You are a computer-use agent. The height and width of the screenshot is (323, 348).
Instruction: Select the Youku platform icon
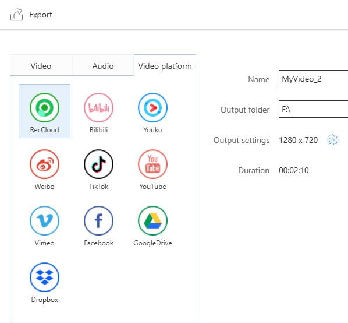click(152, 108)
